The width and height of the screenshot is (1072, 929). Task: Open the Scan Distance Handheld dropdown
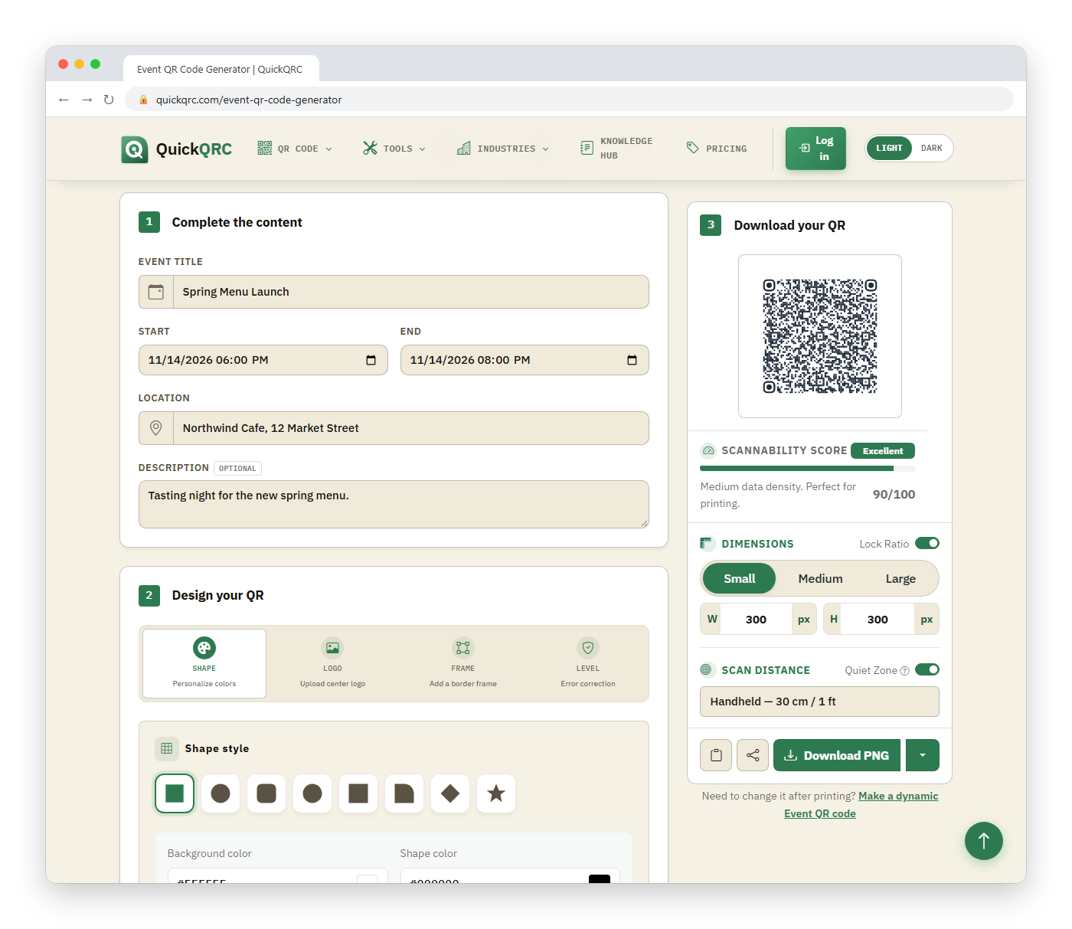click(819, 702)
